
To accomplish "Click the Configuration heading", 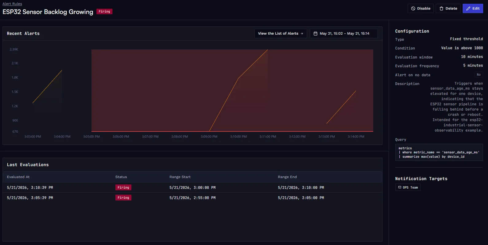I will point(412,31).
